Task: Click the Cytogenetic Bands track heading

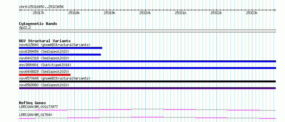Action: 38,24
